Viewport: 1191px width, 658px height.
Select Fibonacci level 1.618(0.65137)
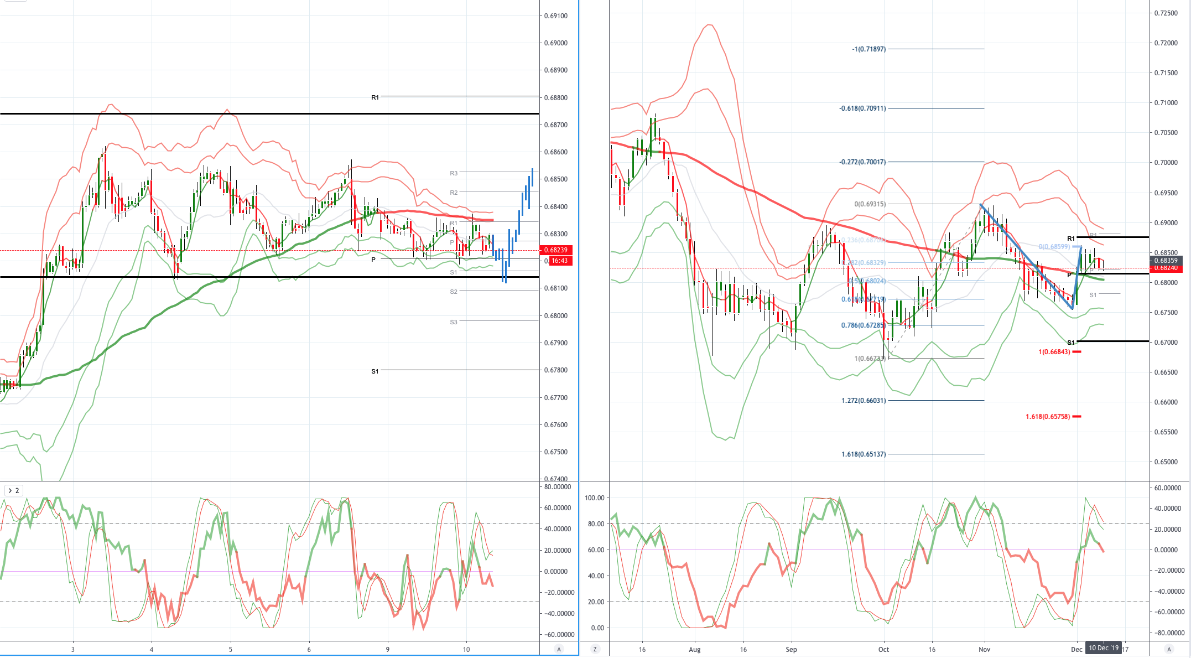pos(864,454)
